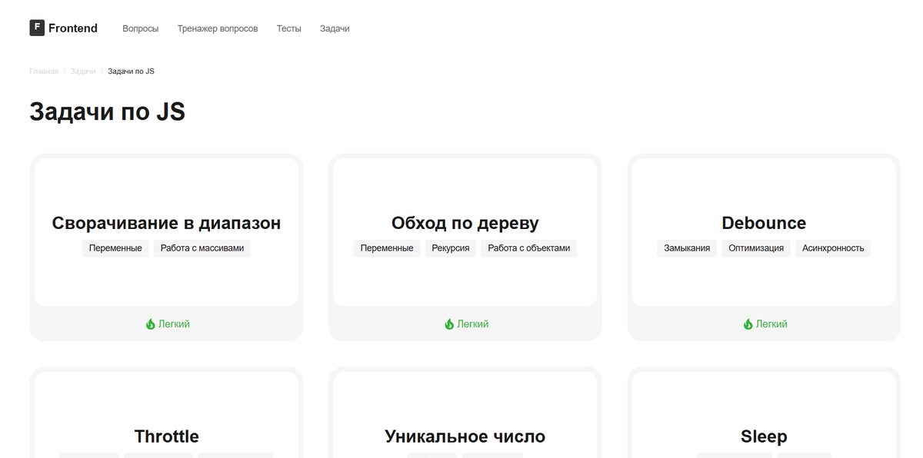Click the flame icon under Обход по дереву
This screenshot has height=458, width=923.
(449, 324)
